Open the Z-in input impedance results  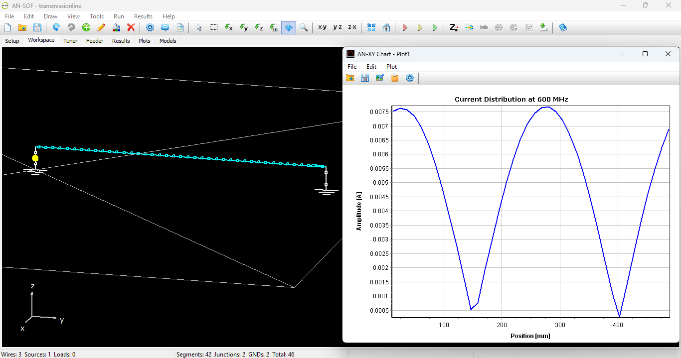(454, 27)
